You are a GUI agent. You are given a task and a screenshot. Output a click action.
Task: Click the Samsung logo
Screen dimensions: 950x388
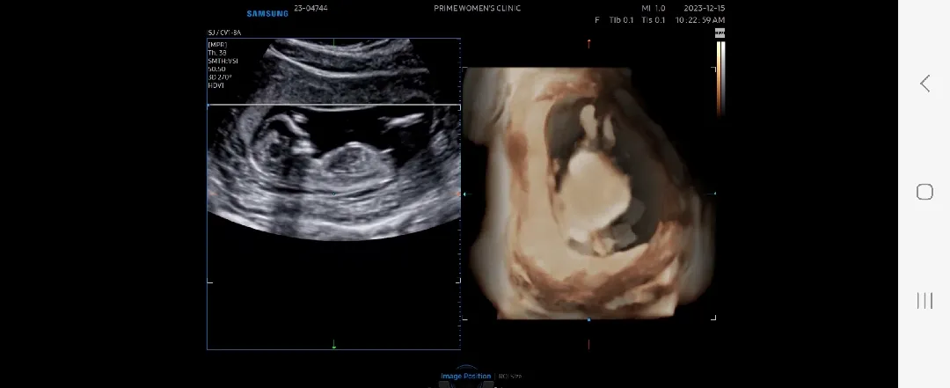coord(267,13)
